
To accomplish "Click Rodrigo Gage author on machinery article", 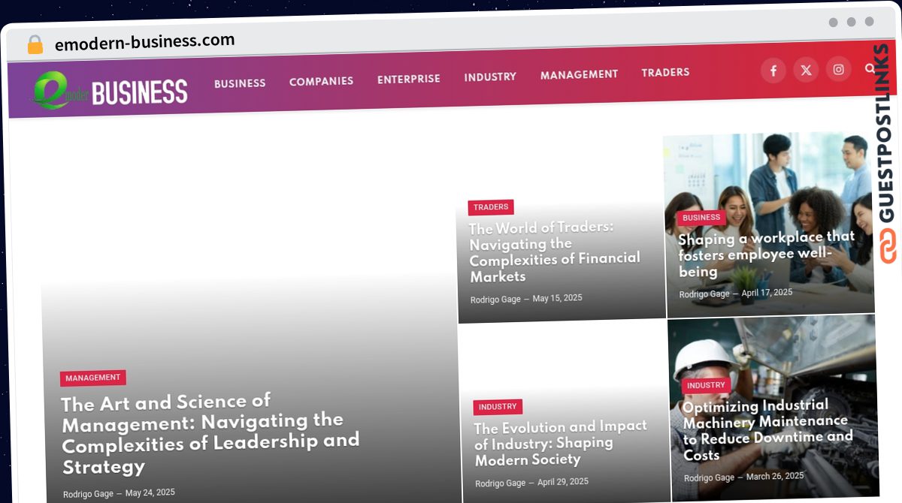I will pos(709,478).
